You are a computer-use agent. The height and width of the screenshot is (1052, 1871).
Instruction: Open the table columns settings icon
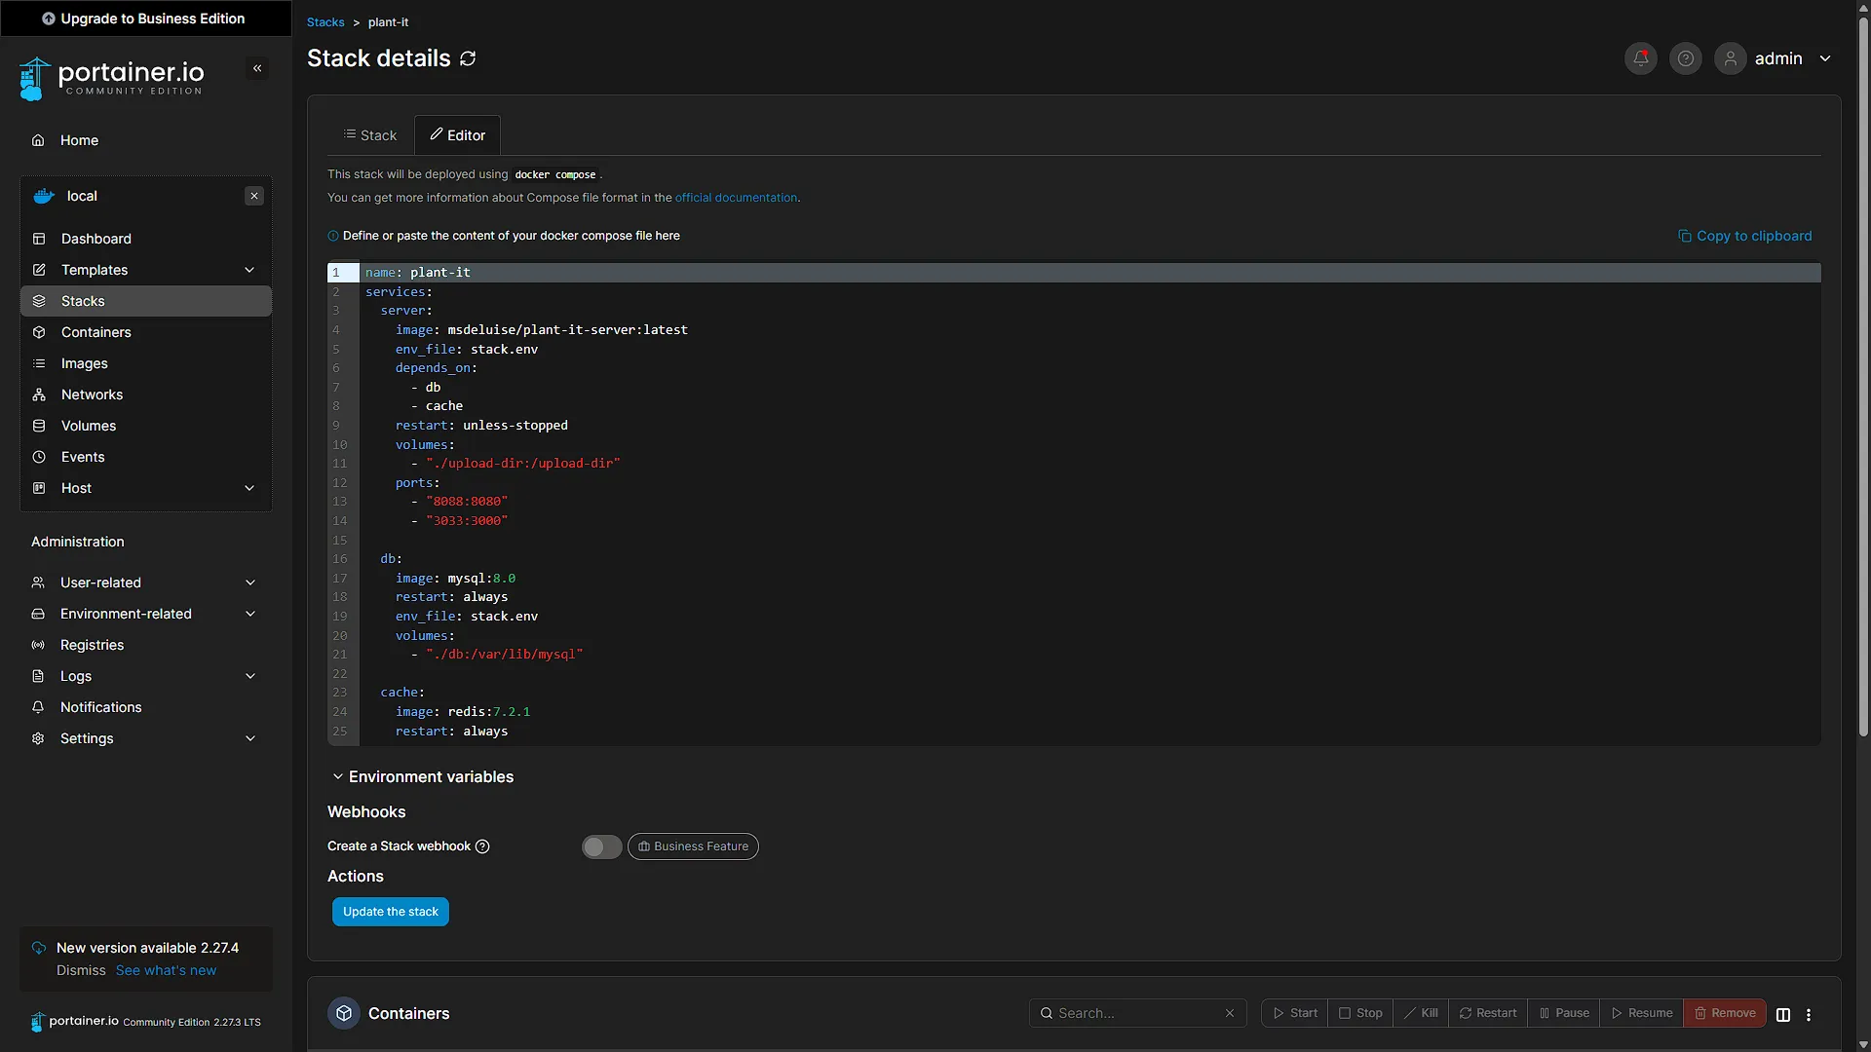tap(1783, 1014)
